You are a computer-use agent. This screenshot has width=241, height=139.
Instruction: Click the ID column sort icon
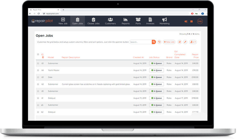[43, 57]
